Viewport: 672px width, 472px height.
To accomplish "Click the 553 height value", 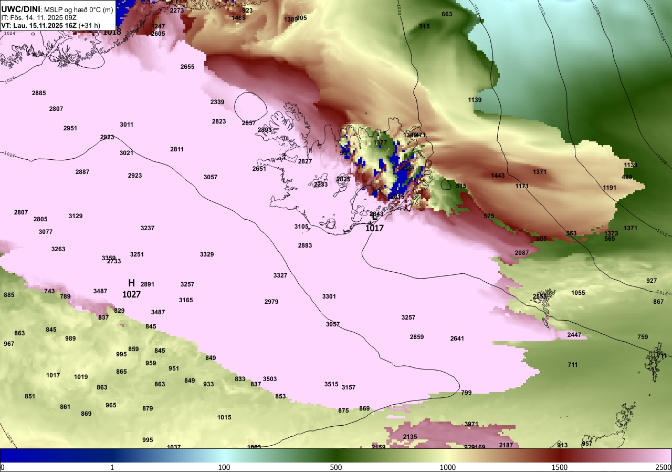I will [x=571, y=233].
